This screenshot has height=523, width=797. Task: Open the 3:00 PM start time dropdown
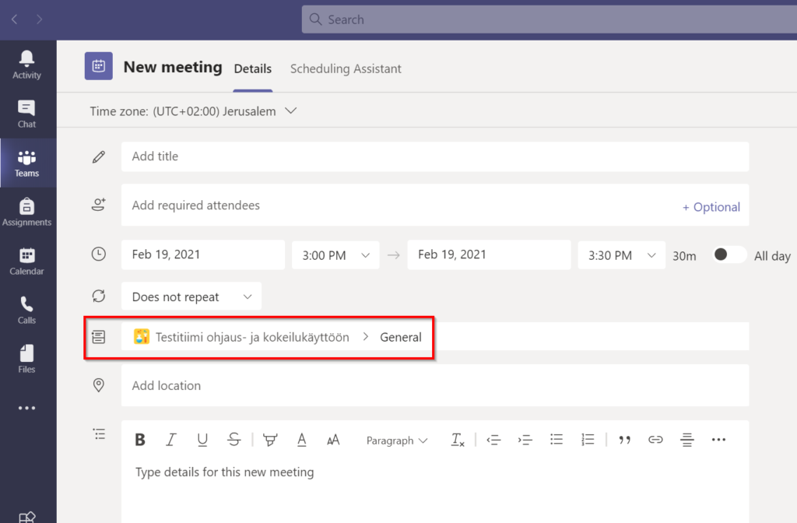click(335, 255)
